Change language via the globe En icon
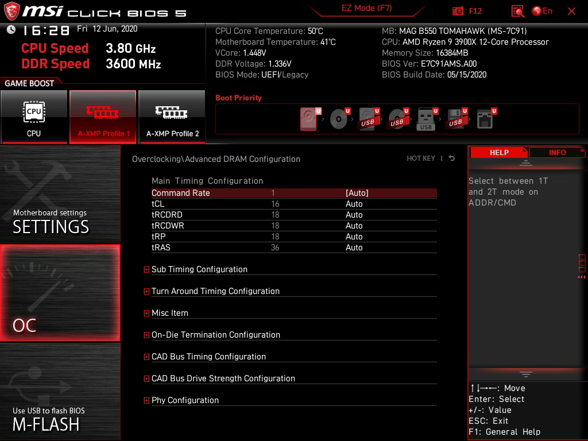The height and width of the screenshot is (441, 588). (542, 11)
